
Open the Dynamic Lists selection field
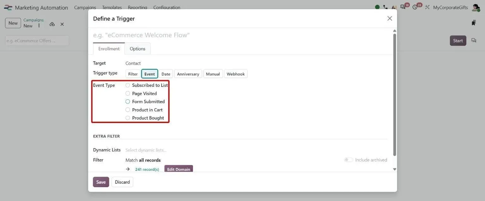coord(256,150)
